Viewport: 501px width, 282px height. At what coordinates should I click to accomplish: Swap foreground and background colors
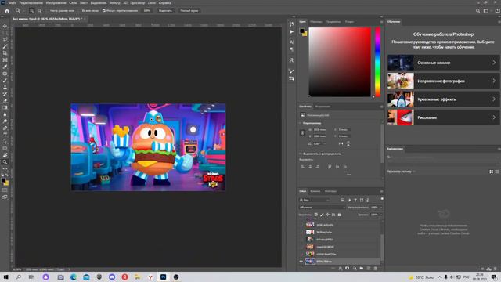pos(7,175)
